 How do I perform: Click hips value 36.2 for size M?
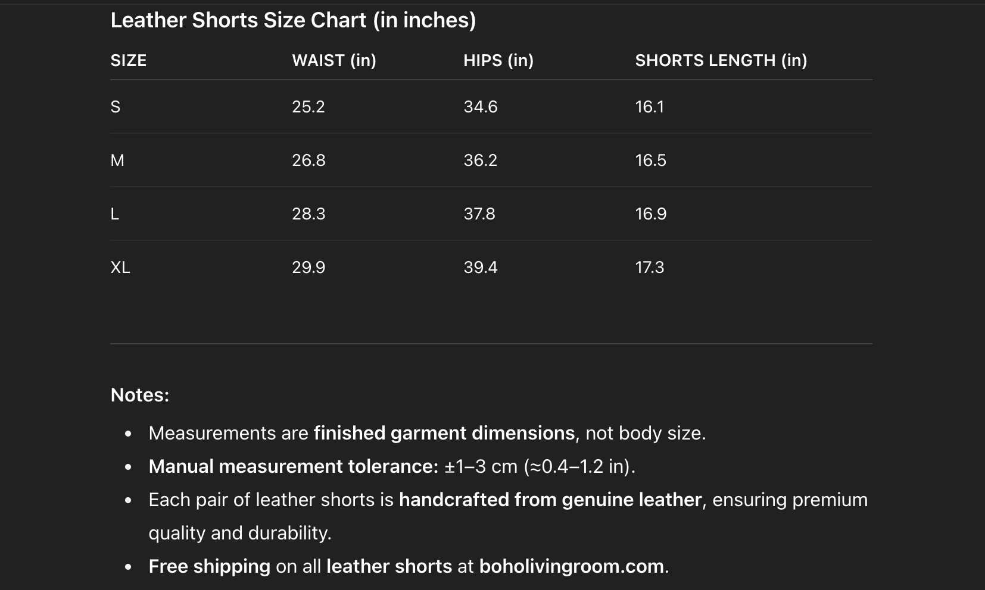click(480, 161)
